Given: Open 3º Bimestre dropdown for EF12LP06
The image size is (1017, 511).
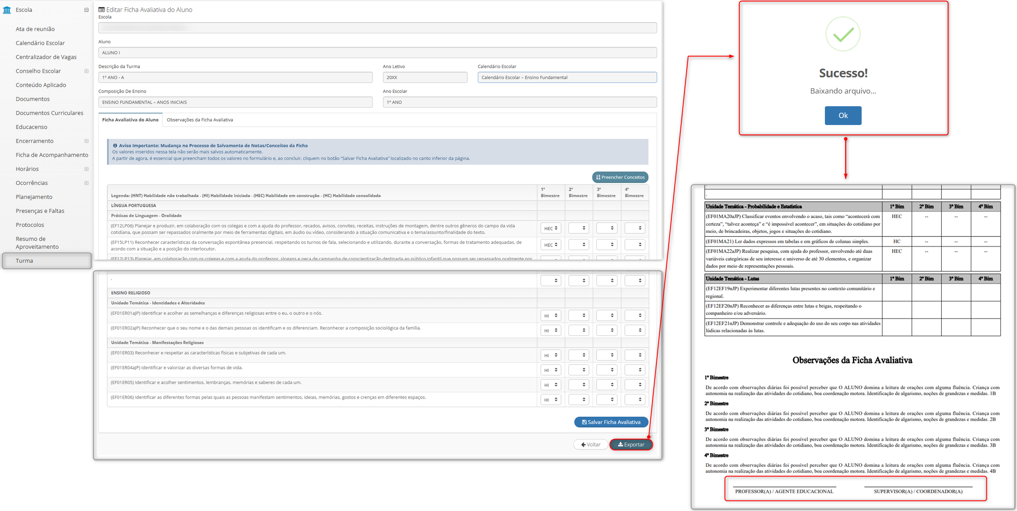Looking at the screenshot, I should (607, 228).
